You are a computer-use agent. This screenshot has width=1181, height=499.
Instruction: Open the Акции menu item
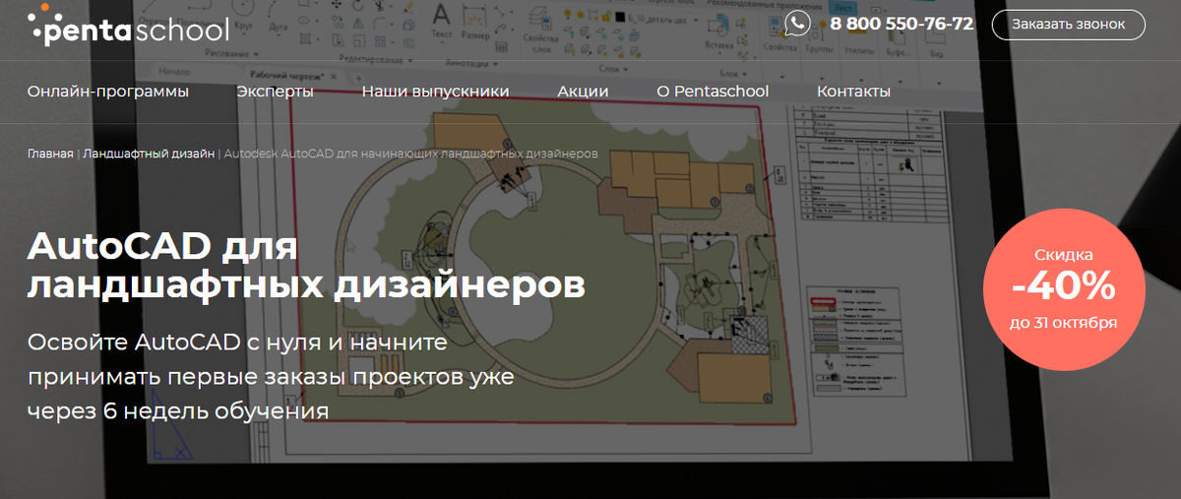point(583,92)
